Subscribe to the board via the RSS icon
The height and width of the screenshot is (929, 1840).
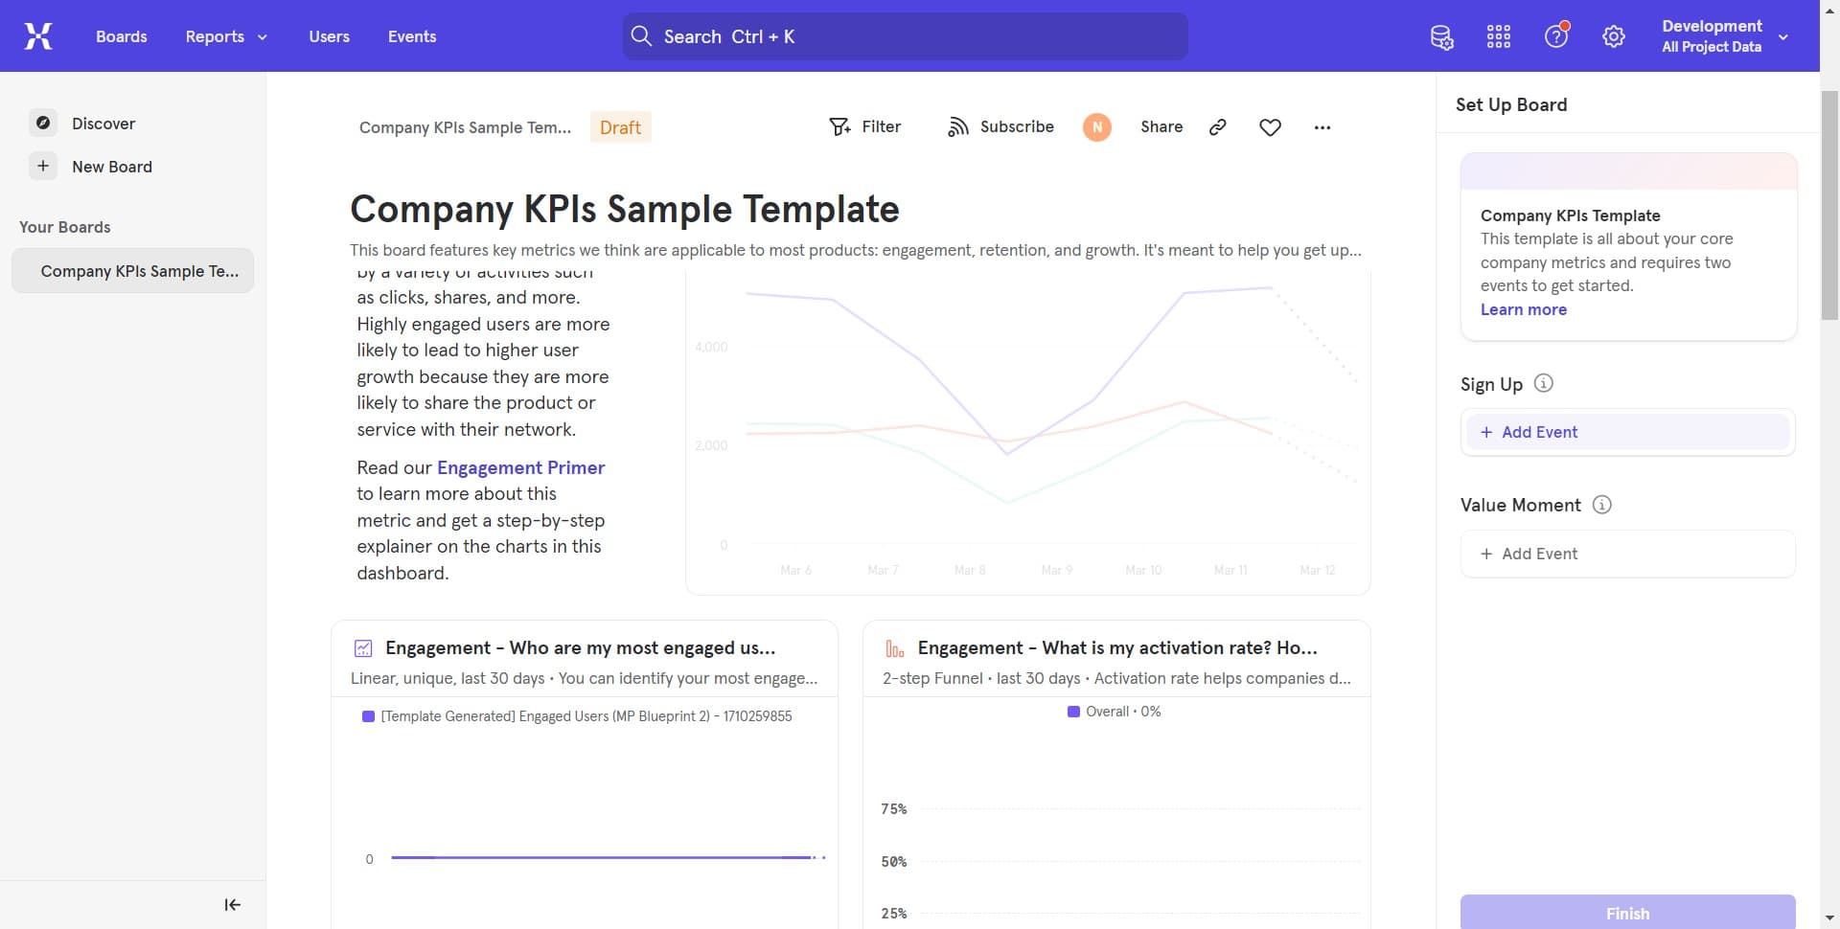tap(960, 126)
